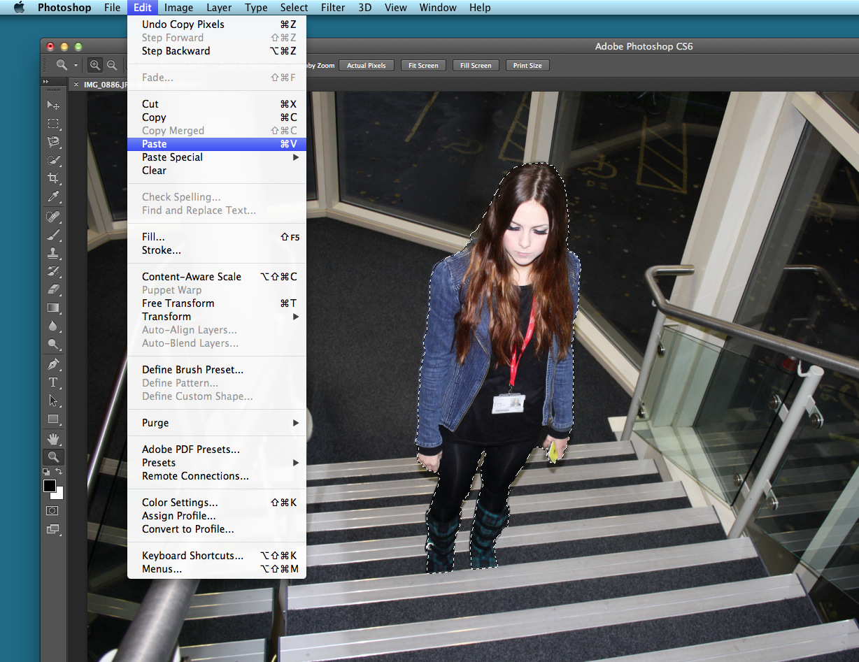Click the Fill Screen button
The width and height of the screenshot is (859, 662).
click(x=476, y=65)
